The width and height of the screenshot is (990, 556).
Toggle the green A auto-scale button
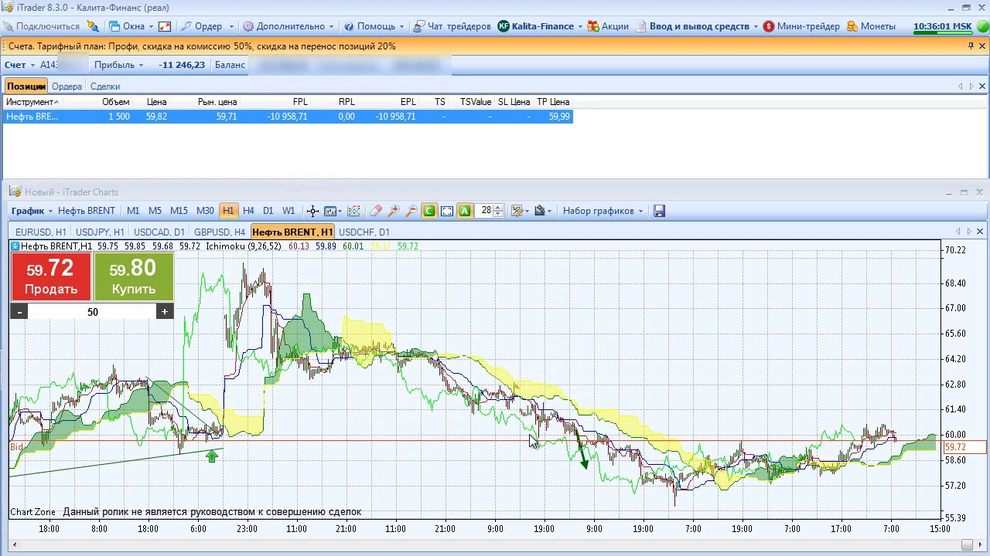[465, 211]
